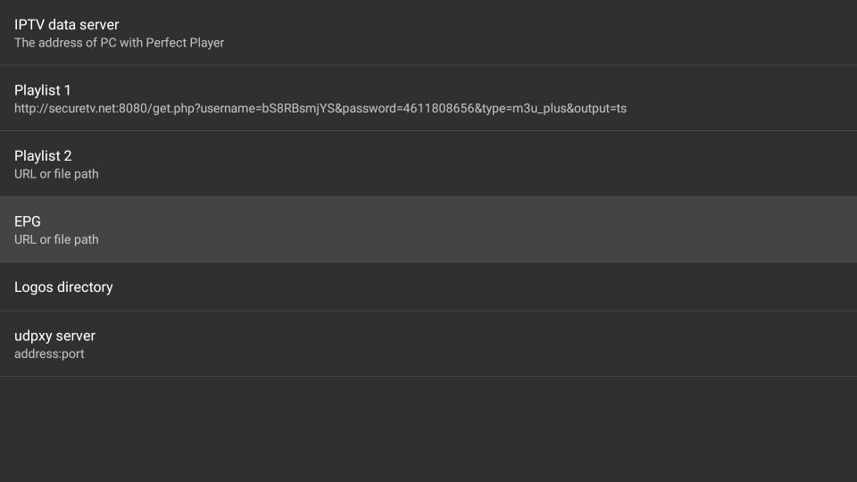The image size is (857, 482).
Task: Tap the Playlist 2 row to add playlist
Action: pos(428,164)
